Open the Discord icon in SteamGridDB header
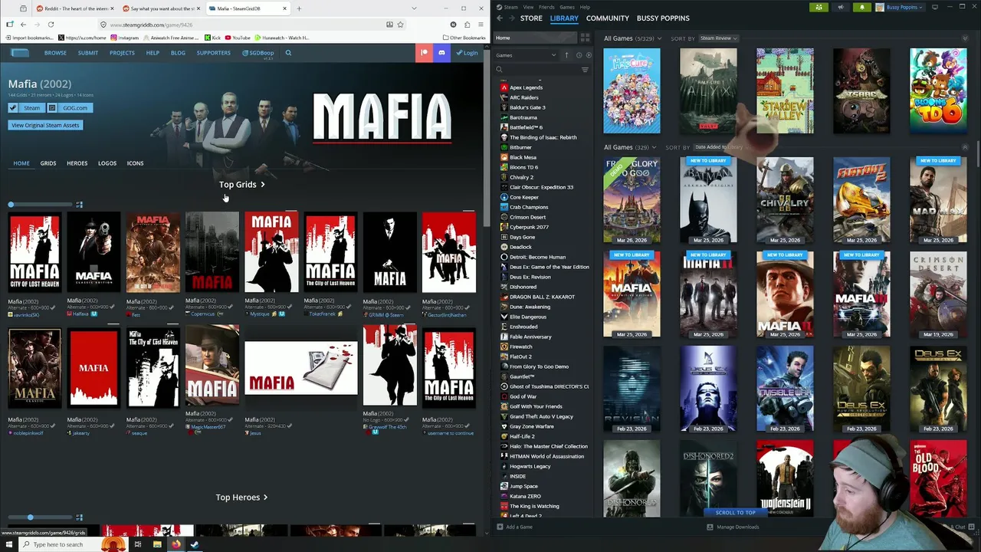Screen dimensions: 981x552 pyautogui.click(x=441, y=53)
